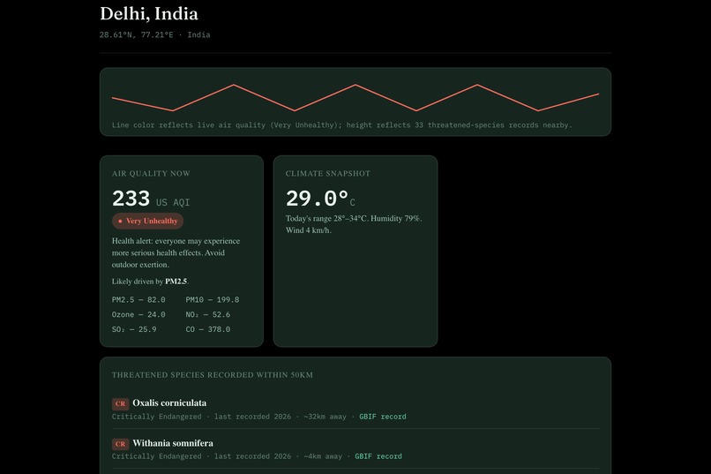
Task: Click the Delhi, India heading
Action: coord(149,13)
